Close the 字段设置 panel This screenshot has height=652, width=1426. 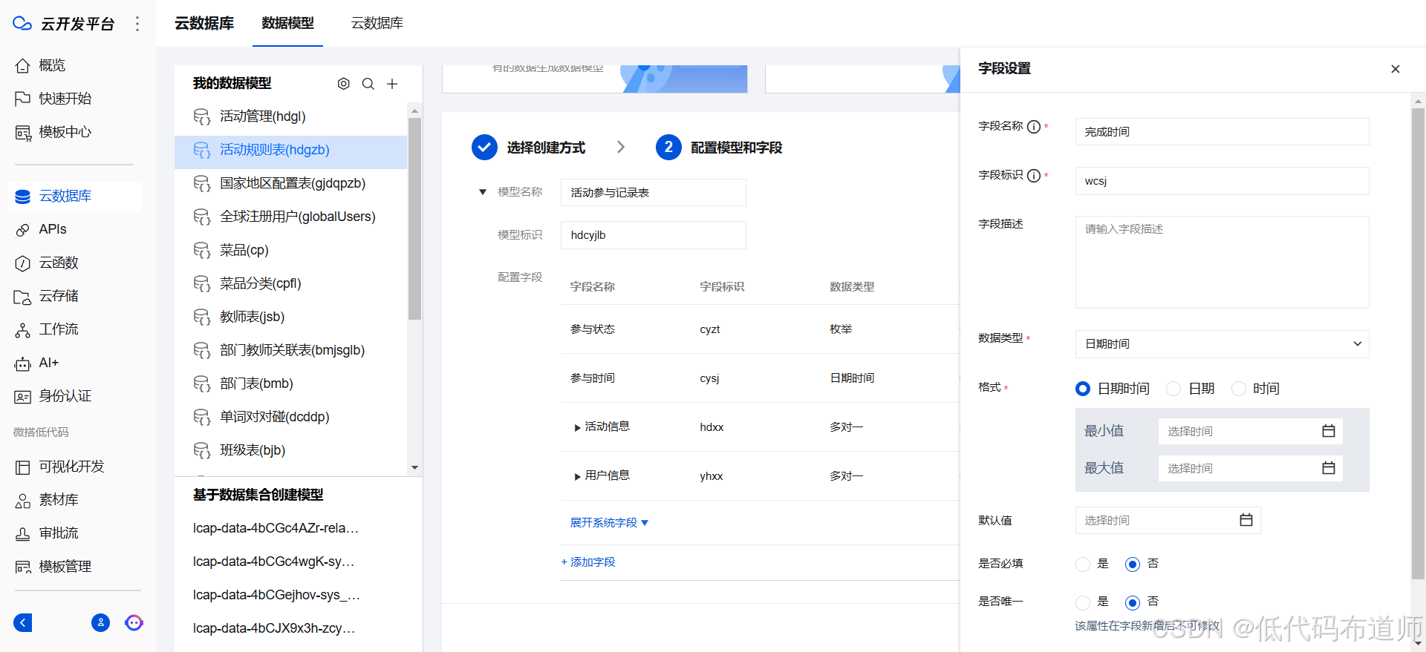click(1396, 69)
